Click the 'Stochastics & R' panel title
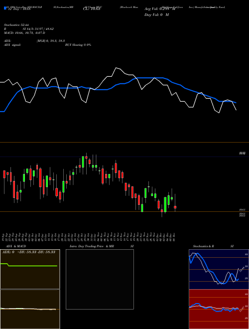Screen dimensions: 249x329 click(x=204, y=246)
